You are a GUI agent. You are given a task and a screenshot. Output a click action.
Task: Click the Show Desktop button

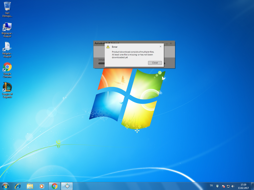(x=252, y=186)
